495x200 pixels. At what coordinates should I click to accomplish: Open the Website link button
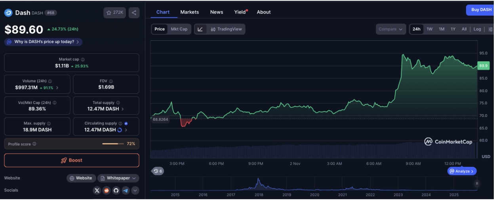click(81, 178)
